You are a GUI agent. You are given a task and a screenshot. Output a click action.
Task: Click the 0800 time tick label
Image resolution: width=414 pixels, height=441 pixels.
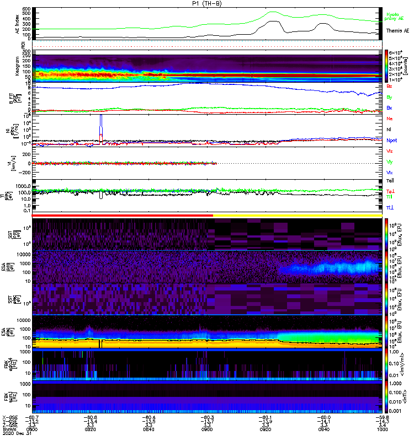point(31,429)
